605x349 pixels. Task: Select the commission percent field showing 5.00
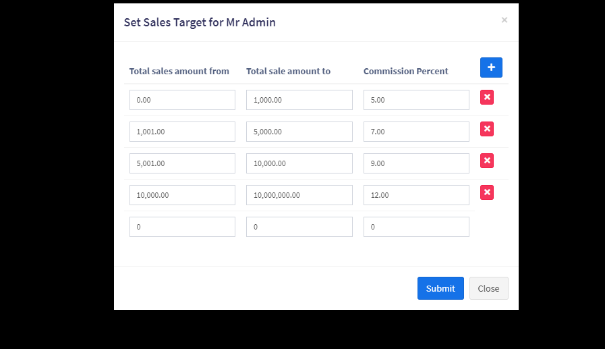pos(416,100)
